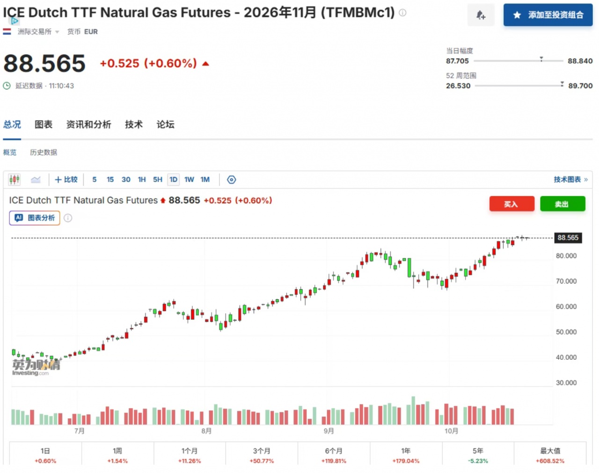This screenshot has width=599, height=473.
Task: Set chart interval to 1D
Action: (x=173, y=180)
